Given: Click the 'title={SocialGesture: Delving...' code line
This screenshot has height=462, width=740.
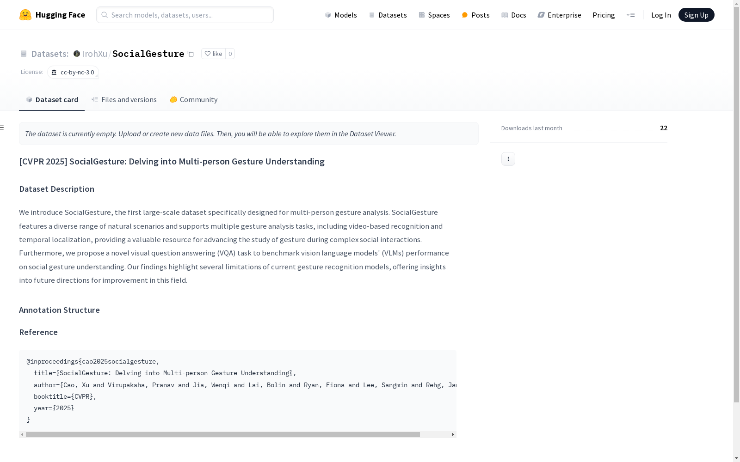Looking at the screenshot, I should pos(165,373).
